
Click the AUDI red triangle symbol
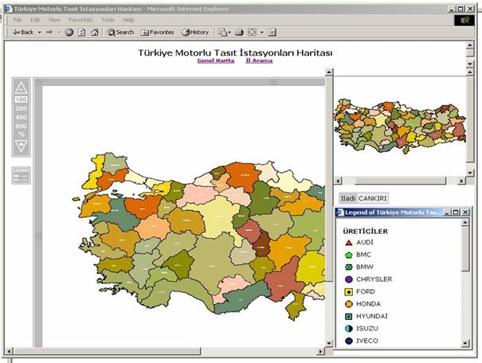click(349, 242)
